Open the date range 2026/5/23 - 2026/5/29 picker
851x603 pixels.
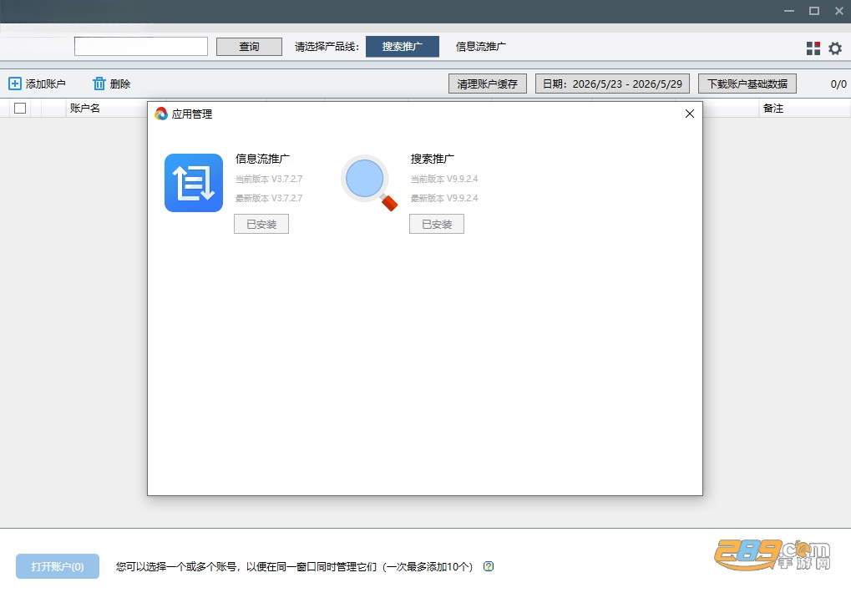click(x=612, y=84)
